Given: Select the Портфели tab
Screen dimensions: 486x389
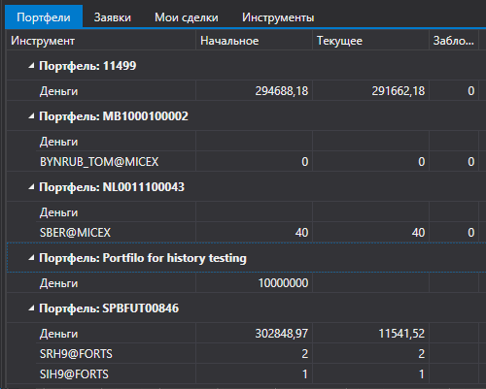Looking at the screenshot, I should [x=44, y=16].
